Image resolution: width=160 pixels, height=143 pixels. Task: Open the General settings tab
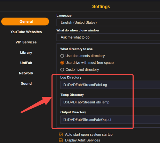[x=25, y=21]
